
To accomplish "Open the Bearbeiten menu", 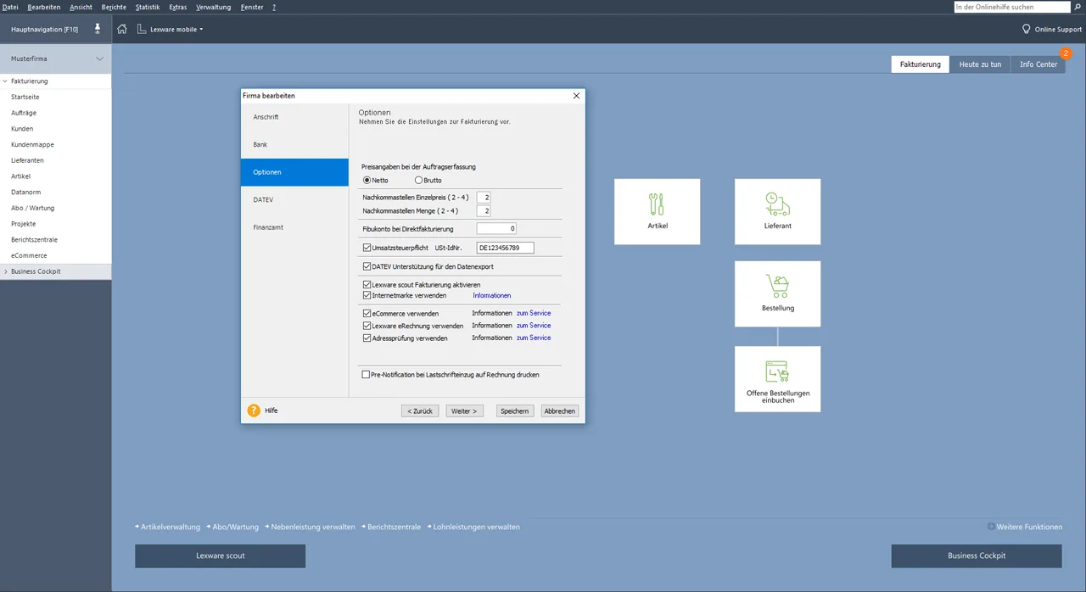I will point(44,7).
